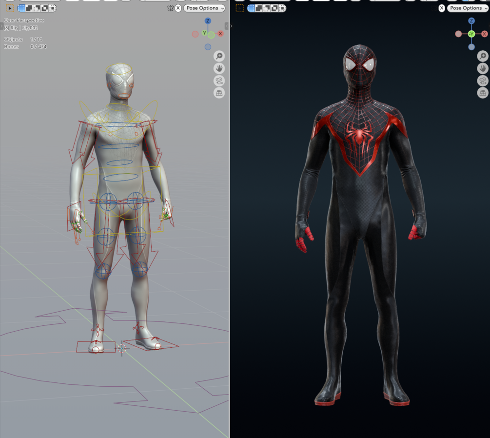Screen dimensions: 490x438
Task: Select the box select tool in left viewport
Action: pos(10,8)
